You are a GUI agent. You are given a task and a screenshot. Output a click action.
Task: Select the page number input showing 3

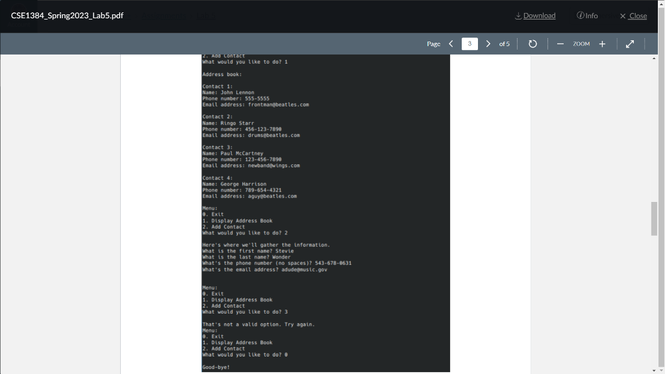coord(470,44)
